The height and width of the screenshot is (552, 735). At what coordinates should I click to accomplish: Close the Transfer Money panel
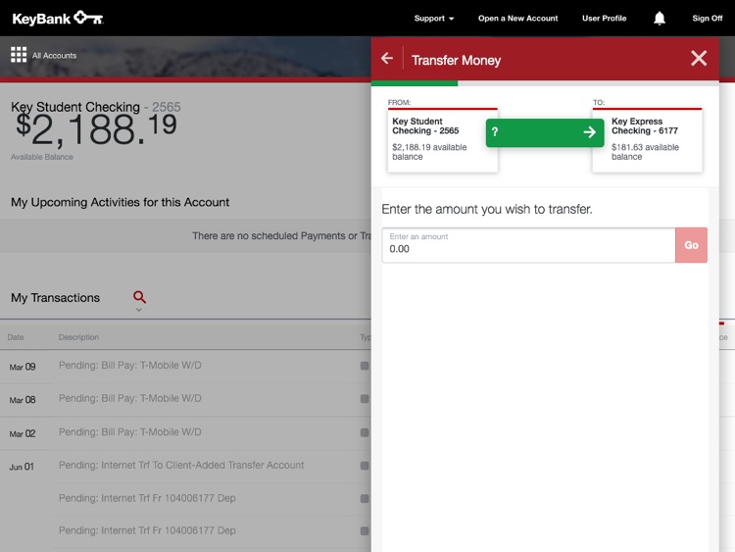[699, 59]
